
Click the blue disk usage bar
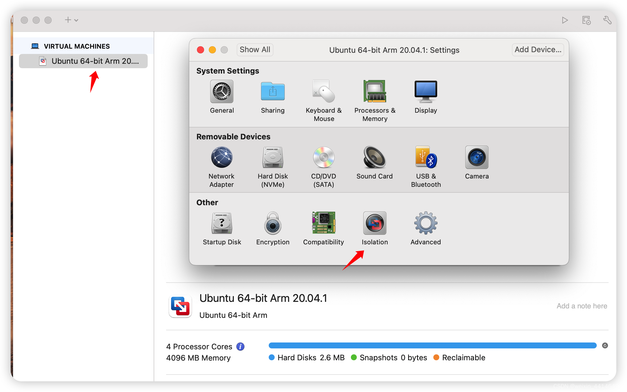click(432, 345)
